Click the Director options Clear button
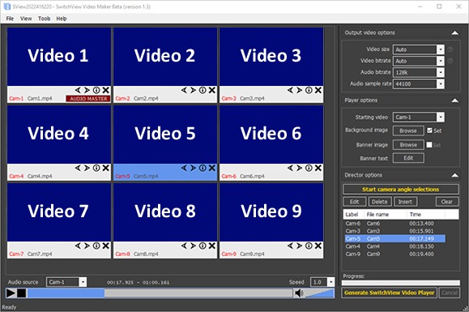Screen dimensions: 469x312 tap(447, 202)
